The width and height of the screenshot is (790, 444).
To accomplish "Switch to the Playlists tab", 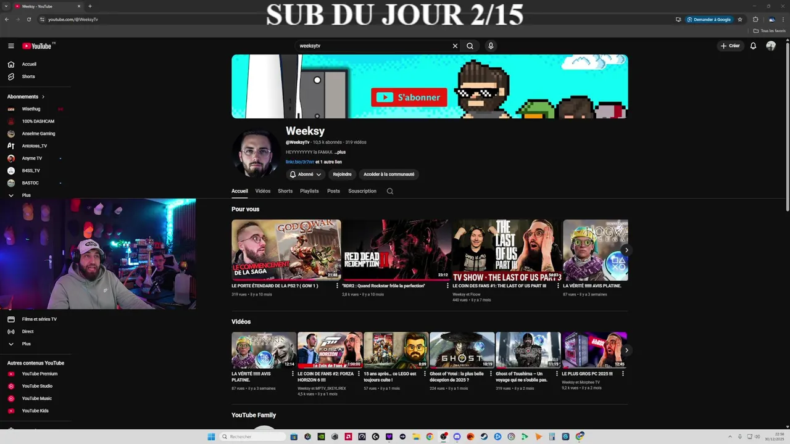I will 309,191.
